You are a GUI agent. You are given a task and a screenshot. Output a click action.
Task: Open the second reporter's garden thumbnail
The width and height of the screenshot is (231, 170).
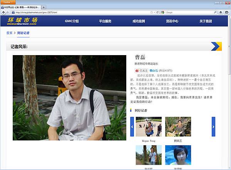coord(178,126)
